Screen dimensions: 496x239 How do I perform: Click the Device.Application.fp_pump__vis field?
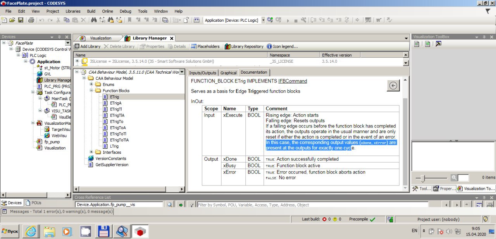coord(119,205)
